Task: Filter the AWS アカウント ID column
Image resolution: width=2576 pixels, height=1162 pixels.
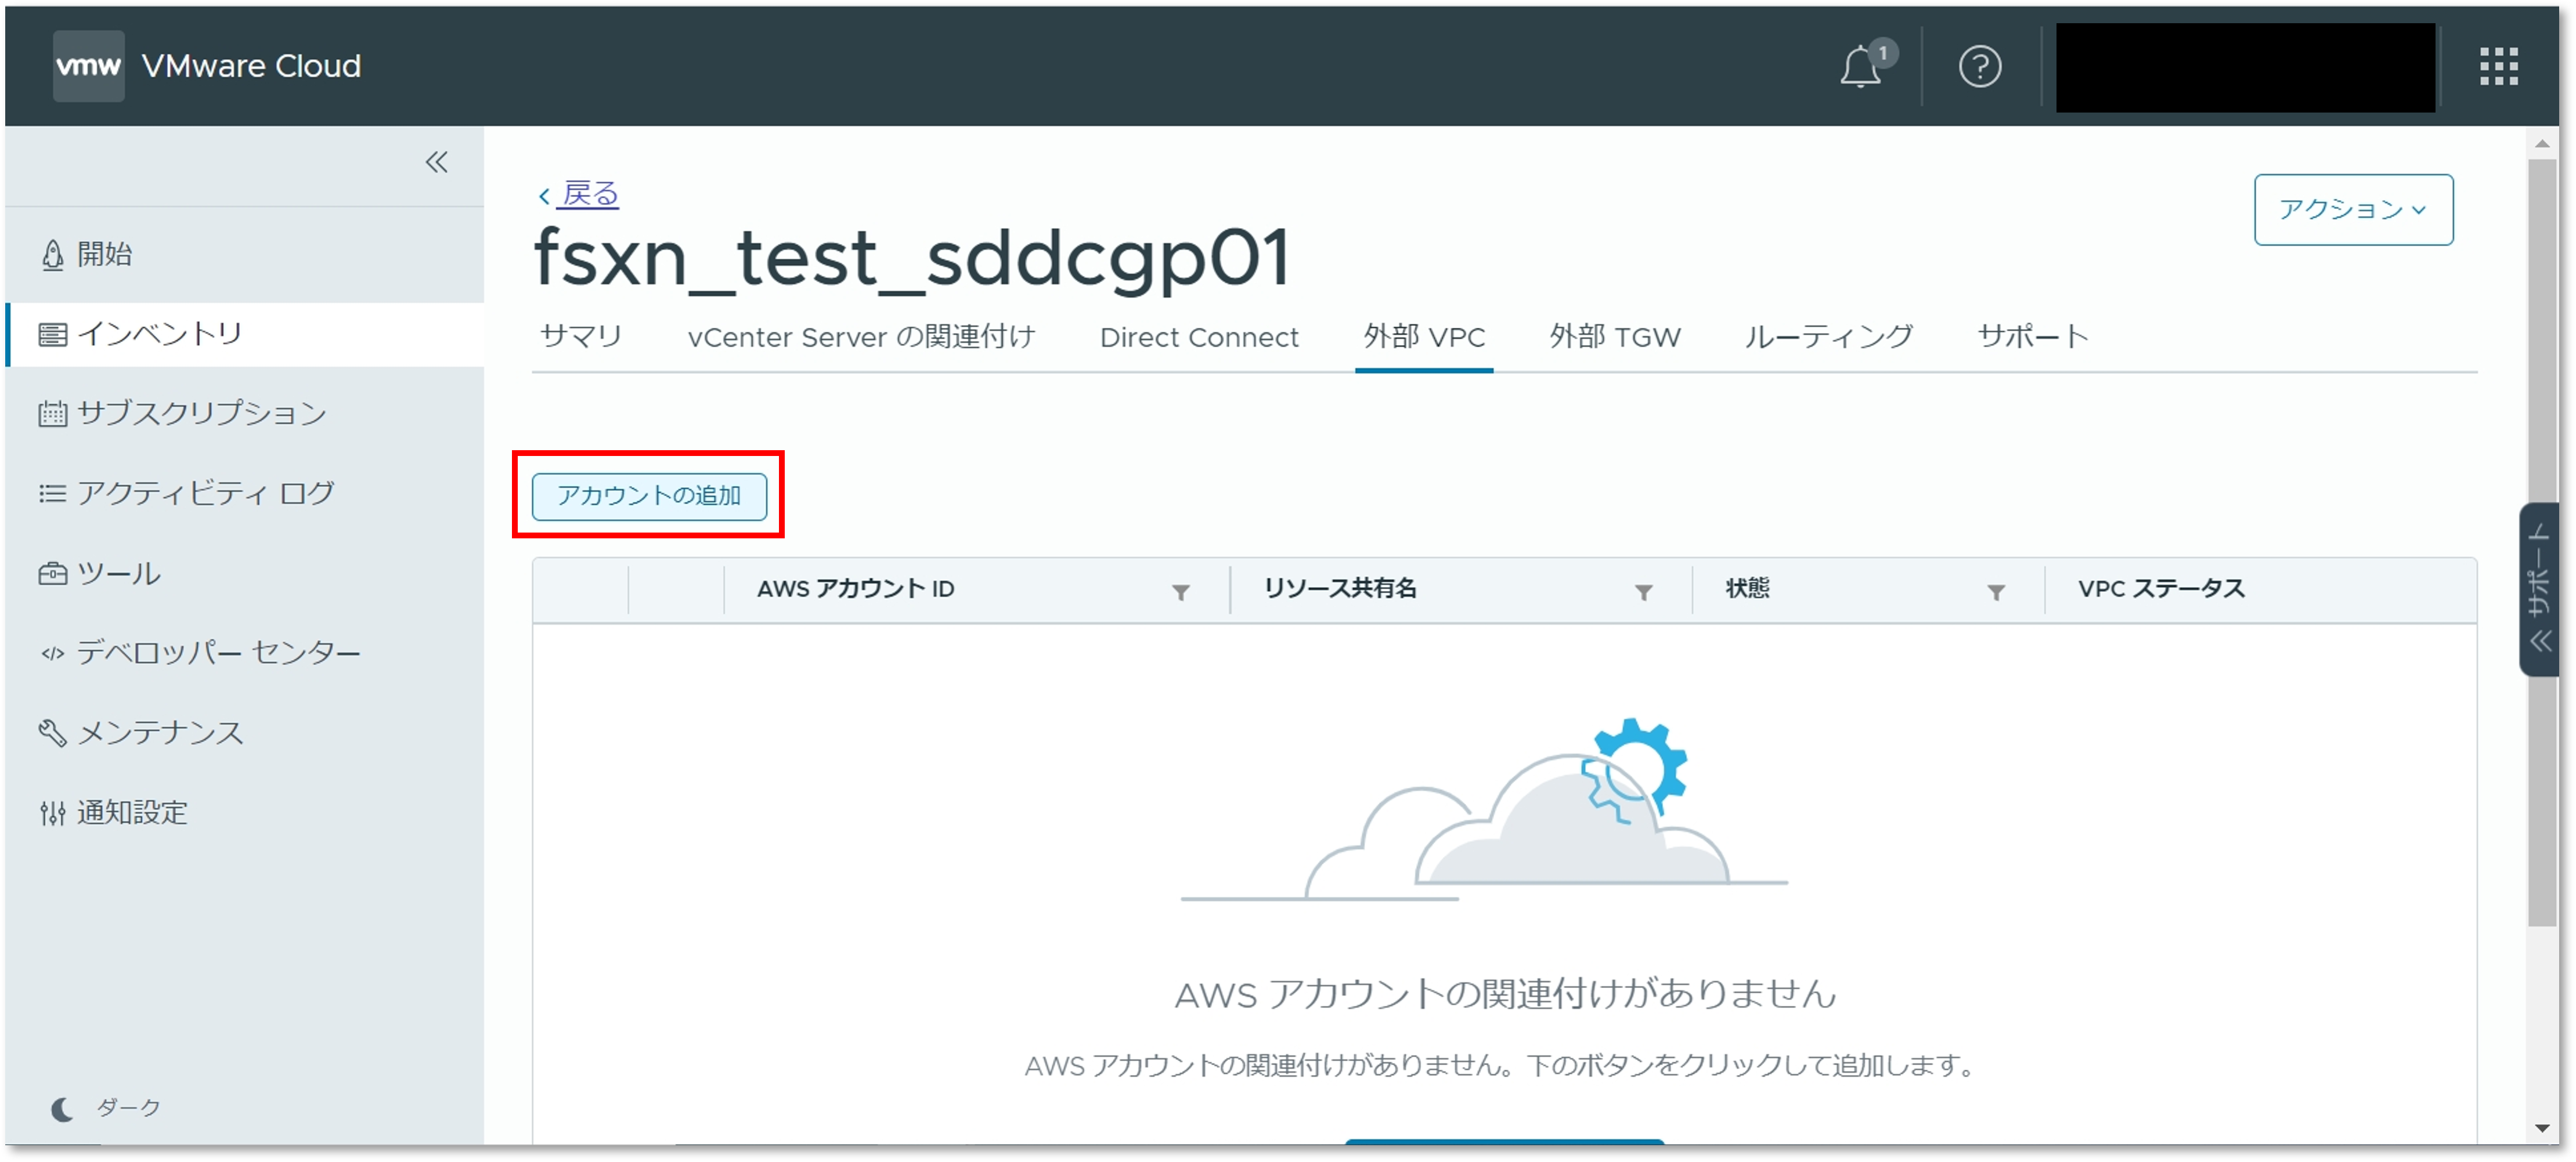Action: pos(1180,592)
